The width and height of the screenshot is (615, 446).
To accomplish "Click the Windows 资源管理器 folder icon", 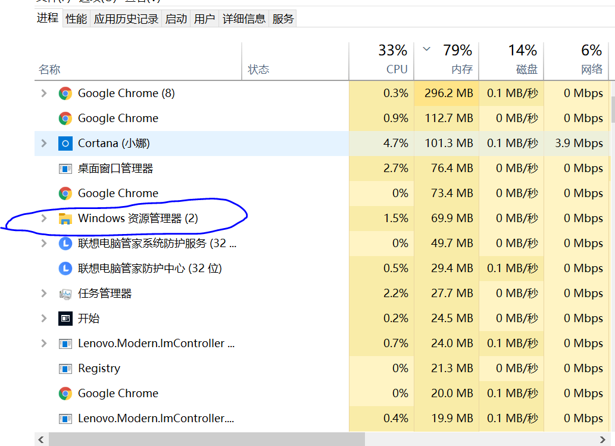I will [65, 219].
